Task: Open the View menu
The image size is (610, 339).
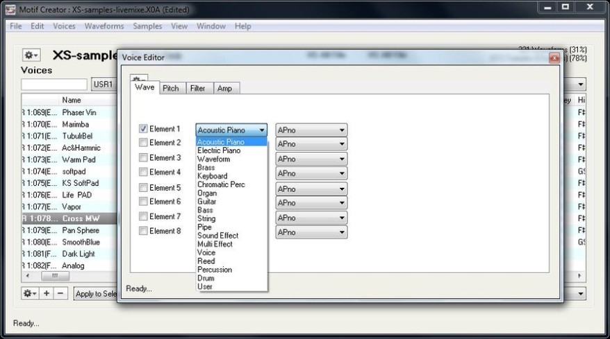Action: click(179, 26)
